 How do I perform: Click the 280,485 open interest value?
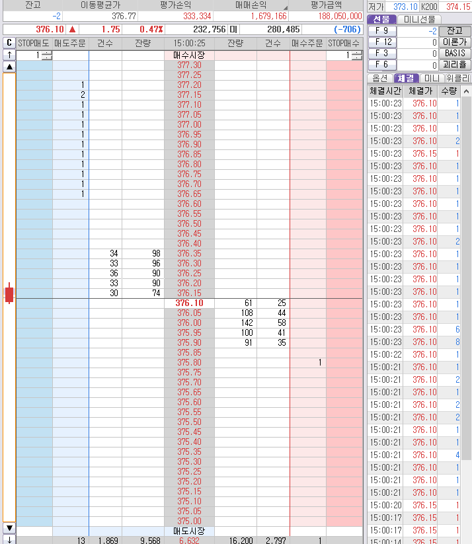283,30
